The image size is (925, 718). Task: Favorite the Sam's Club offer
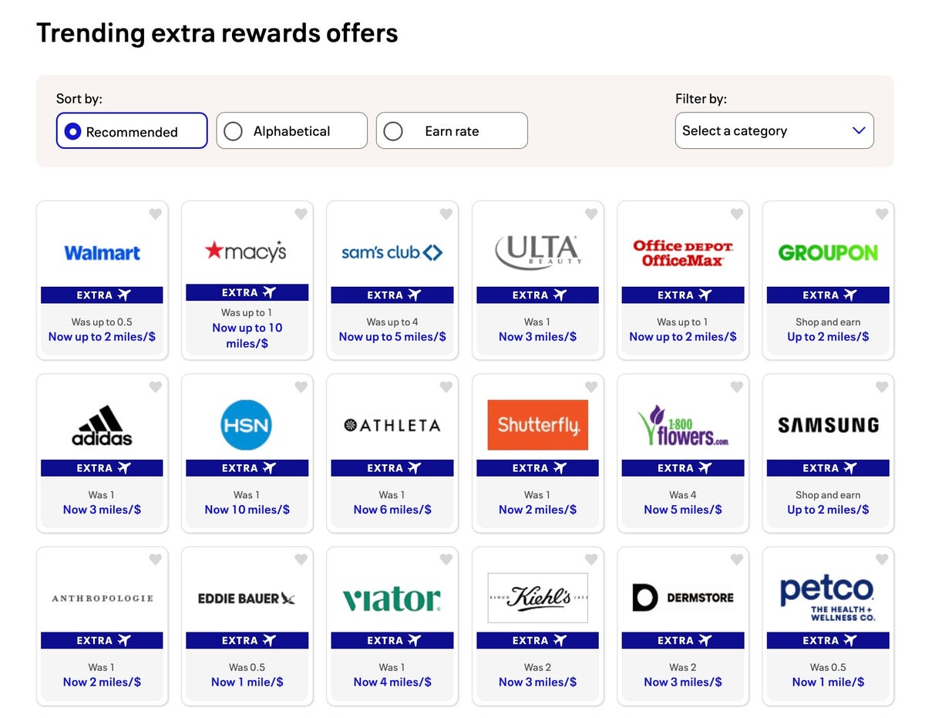point(446,214)
